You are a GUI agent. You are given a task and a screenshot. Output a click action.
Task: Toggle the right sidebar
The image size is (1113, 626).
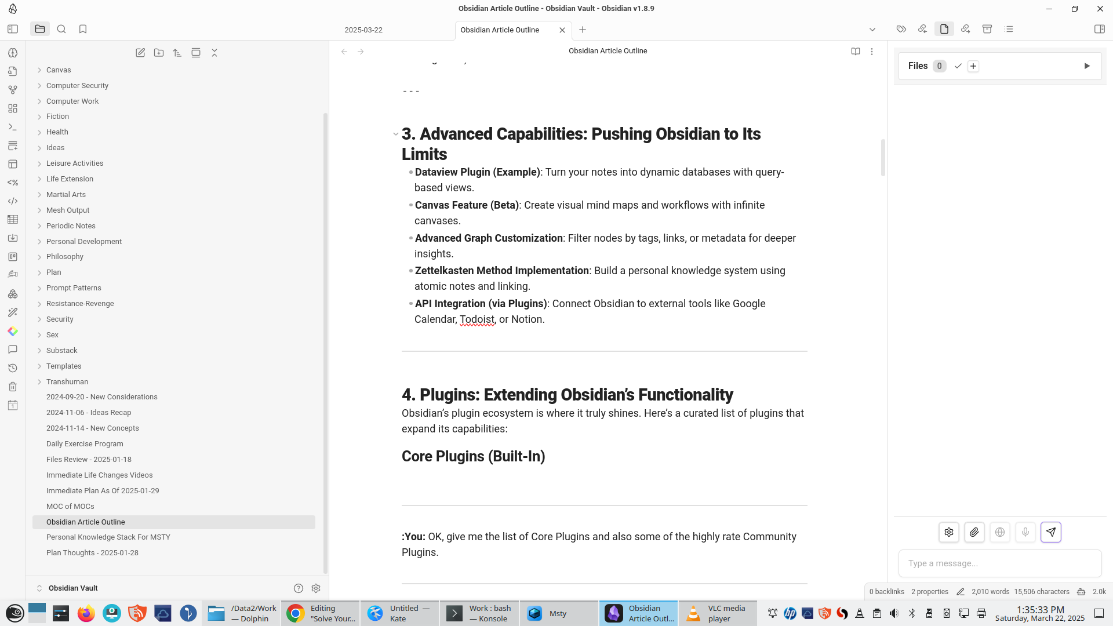pyautogui.click(x=1099, y=29)
